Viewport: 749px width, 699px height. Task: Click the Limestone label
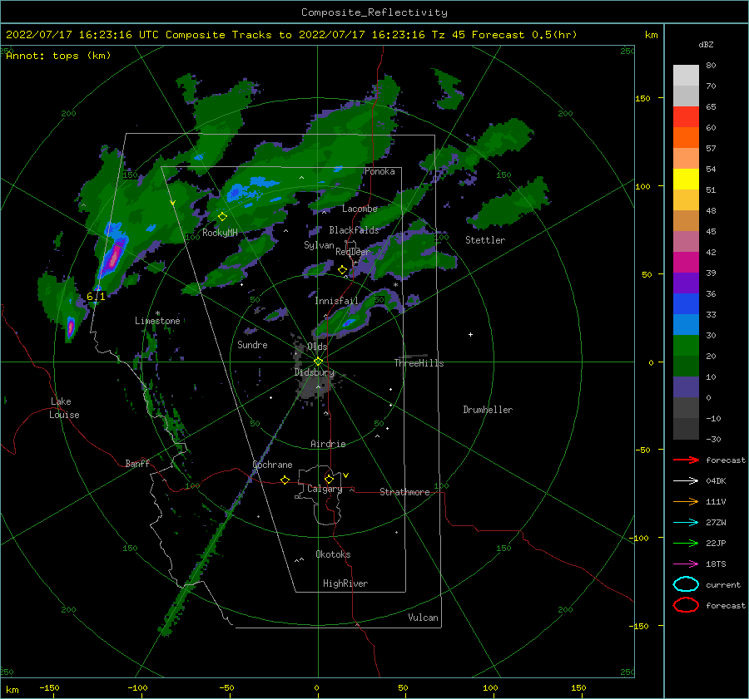coord(157,321)
